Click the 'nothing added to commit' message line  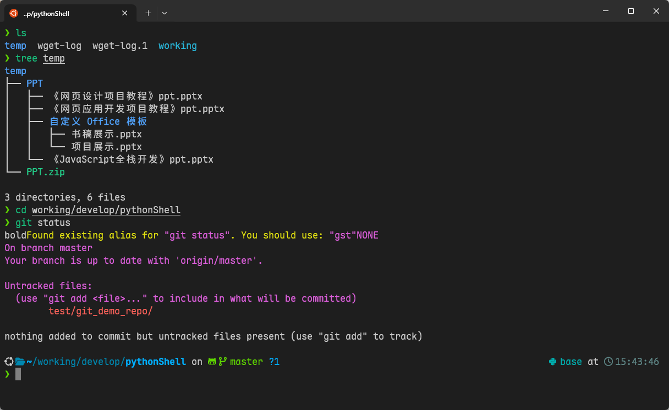(213, 336)
